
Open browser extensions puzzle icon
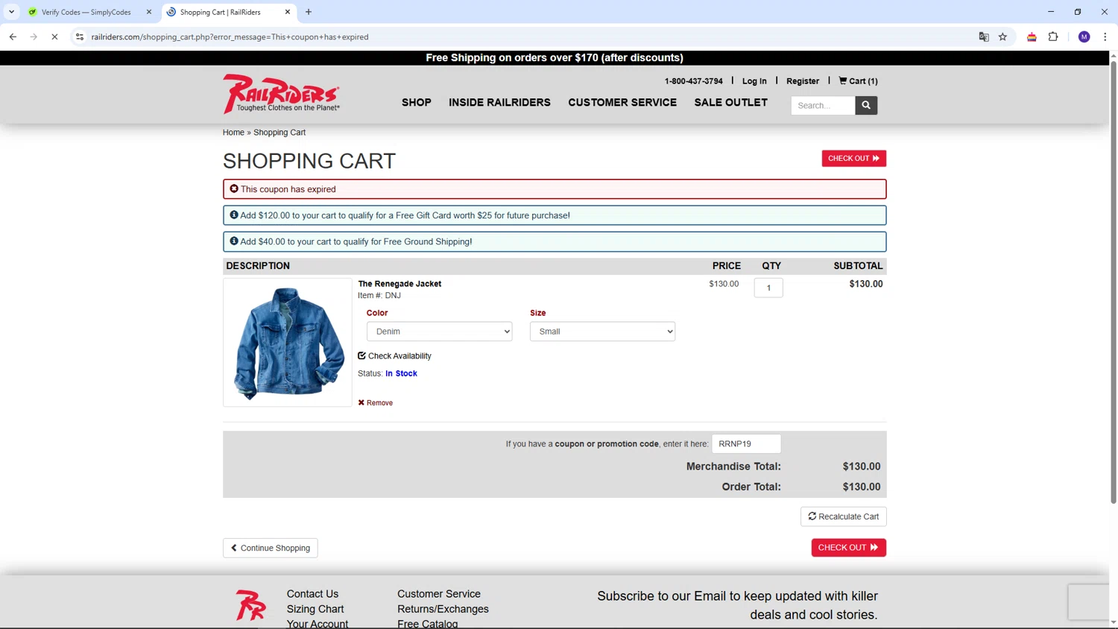1053,37
